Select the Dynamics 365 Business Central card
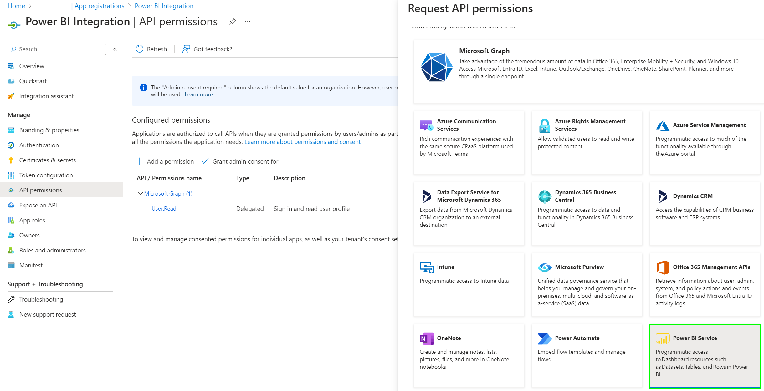This screenshot has height=391, width=764. [587, 214]
